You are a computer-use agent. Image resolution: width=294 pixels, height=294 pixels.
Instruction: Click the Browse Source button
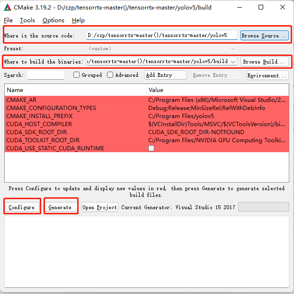pyautogui.click(x=265, y=35)
